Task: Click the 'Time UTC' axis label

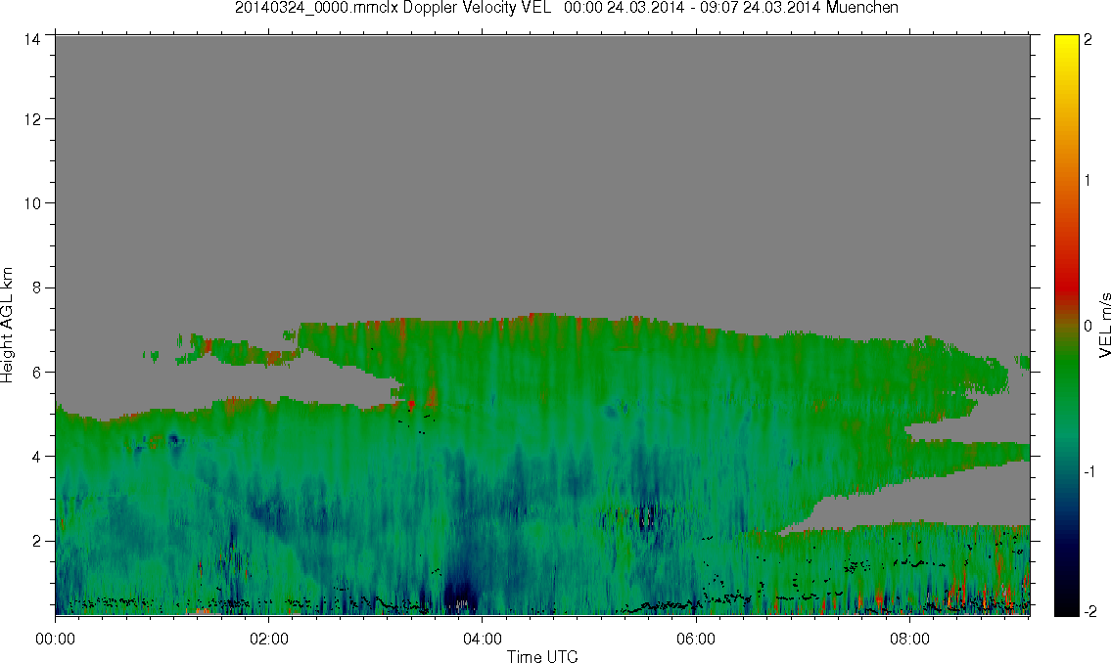Action: pyautogui.click(x=542, y=656)
